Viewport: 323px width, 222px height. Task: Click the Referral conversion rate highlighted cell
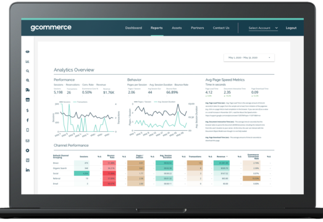point(251,178)
